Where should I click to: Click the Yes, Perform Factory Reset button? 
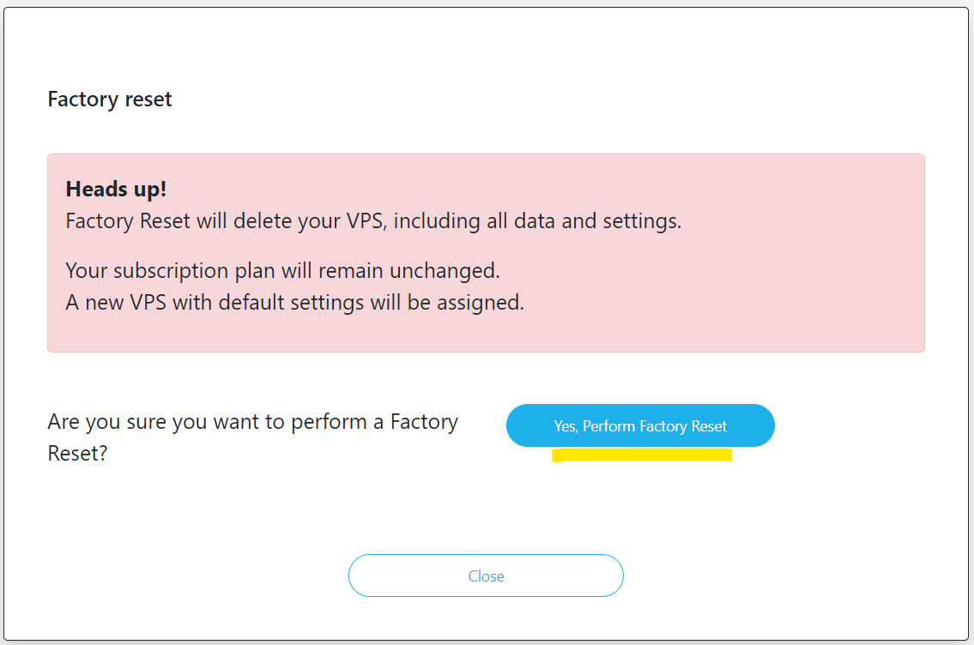[639, 425]
